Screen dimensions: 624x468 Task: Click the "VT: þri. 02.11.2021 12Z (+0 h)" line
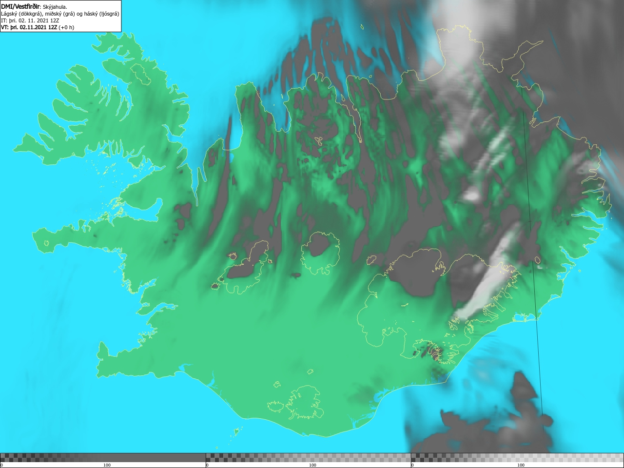[38, 27]
